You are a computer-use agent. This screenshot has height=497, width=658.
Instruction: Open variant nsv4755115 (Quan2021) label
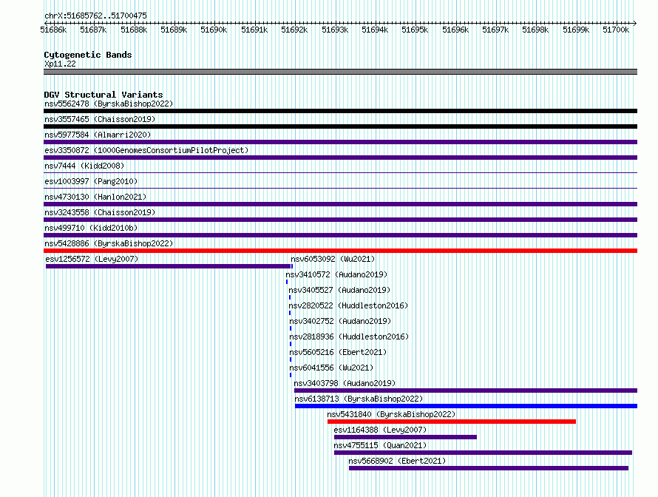[380, 445]
